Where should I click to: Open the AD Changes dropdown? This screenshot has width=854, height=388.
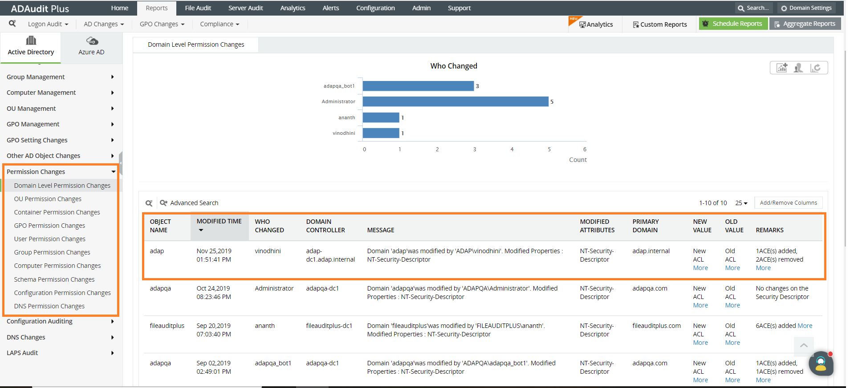point(104,24)
